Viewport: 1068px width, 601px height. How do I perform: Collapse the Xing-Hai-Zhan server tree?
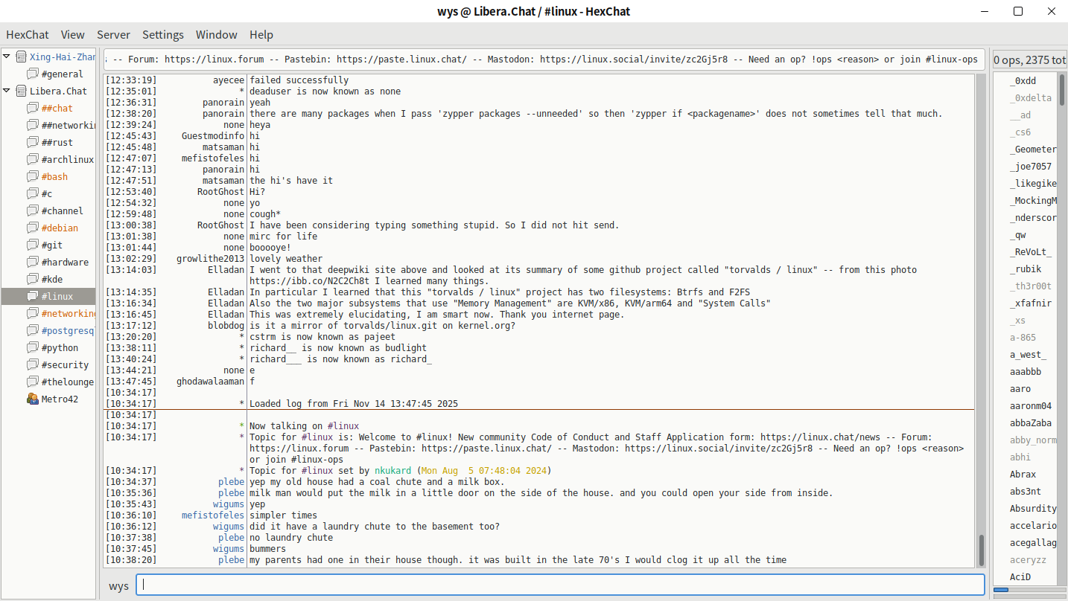coord(7,56)
